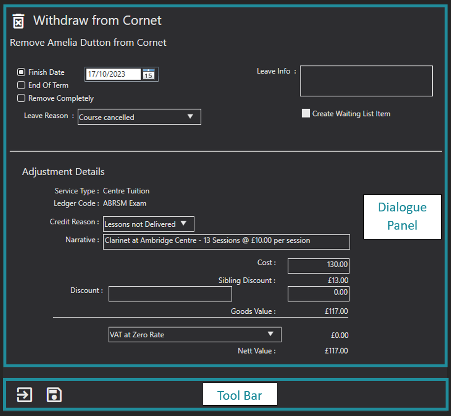
Task: Click the Discount description field
Action: [170, 294]
